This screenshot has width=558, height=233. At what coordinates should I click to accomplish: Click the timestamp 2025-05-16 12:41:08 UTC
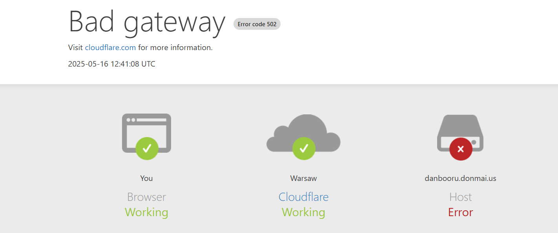112,64
